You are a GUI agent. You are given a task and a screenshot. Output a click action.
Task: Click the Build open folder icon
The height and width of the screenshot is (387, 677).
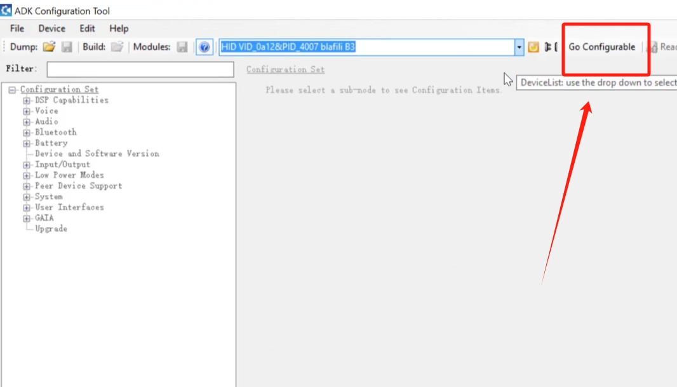click(x=117, y=46)
